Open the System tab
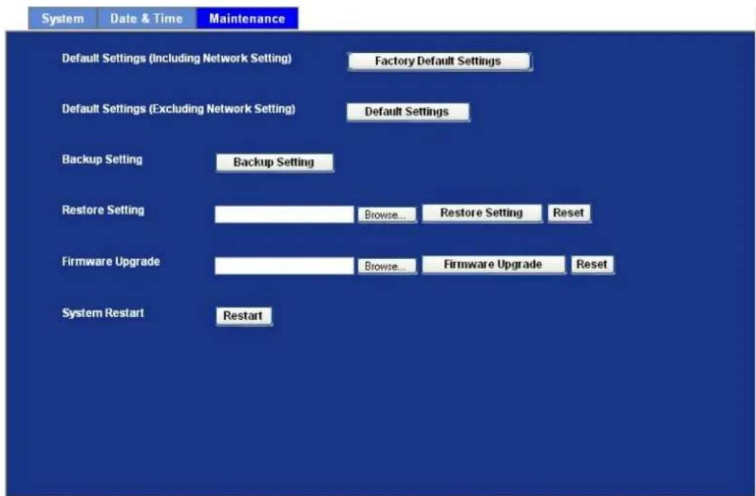This screenshot has height=496, width=756. click(63, 19)
